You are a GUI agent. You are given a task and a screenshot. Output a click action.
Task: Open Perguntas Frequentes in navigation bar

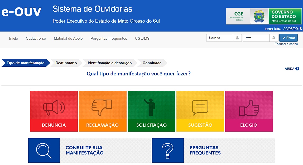tap(109, 39)
